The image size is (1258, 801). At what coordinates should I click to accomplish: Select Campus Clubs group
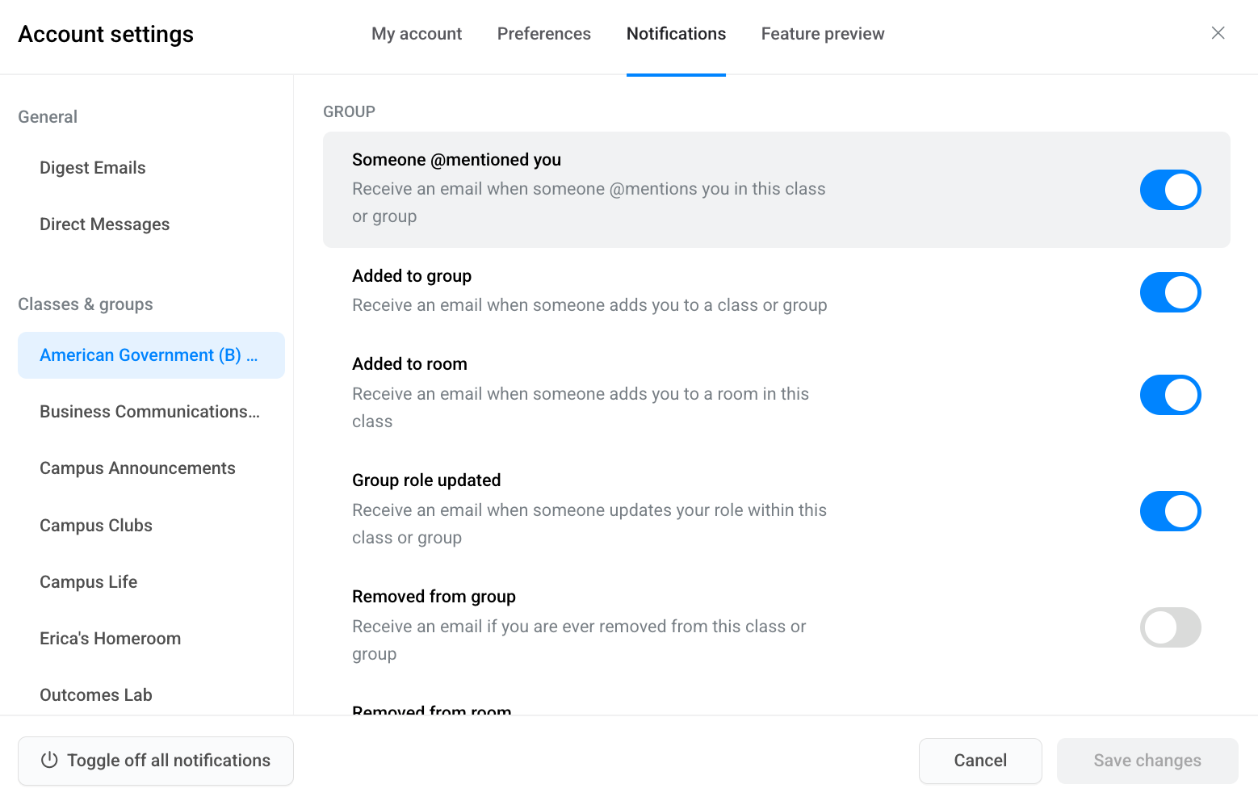pyautogui.click(x=96, y=526)
